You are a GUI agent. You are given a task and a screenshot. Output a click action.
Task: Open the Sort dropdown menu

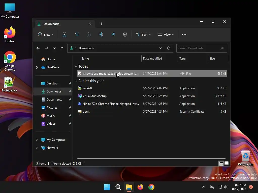143,34
